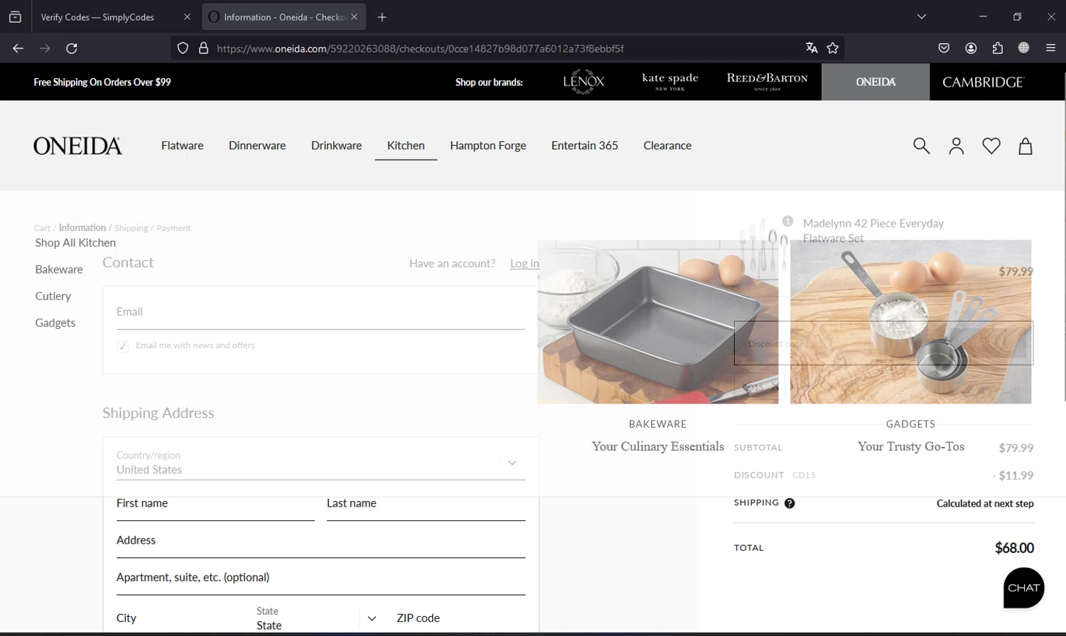Click the shipping help question mark icon
The width and height of the screenshot is (1066, 636).
pos(790,503)
